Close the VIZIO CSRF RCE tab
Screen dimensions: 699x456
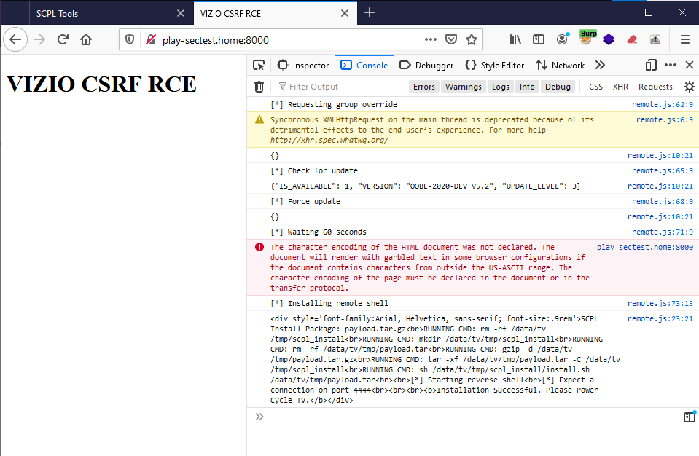click(345, 13)
